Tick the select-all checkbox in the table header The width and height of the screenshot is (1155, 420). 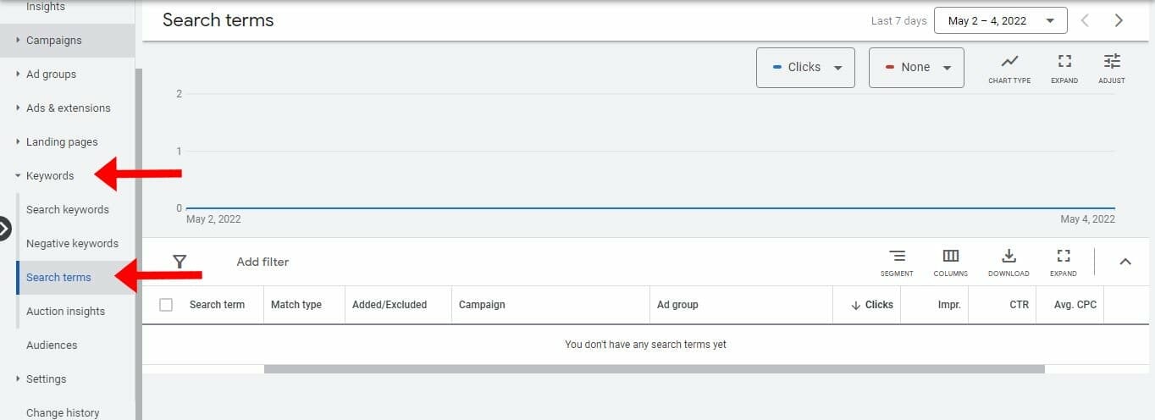click(166, 305)
